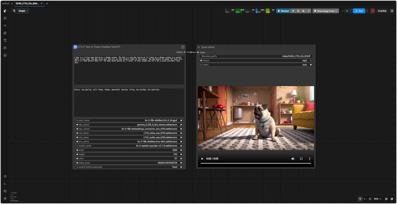This screenshot has width=397, height=204.
Task: Click next arrow on the unet_name selector
Action: click(x=181, y=120)
